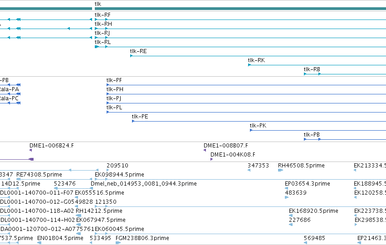Click the DME1-006B24.F feature label
This screenshot has width=386, height=245.
52,146
